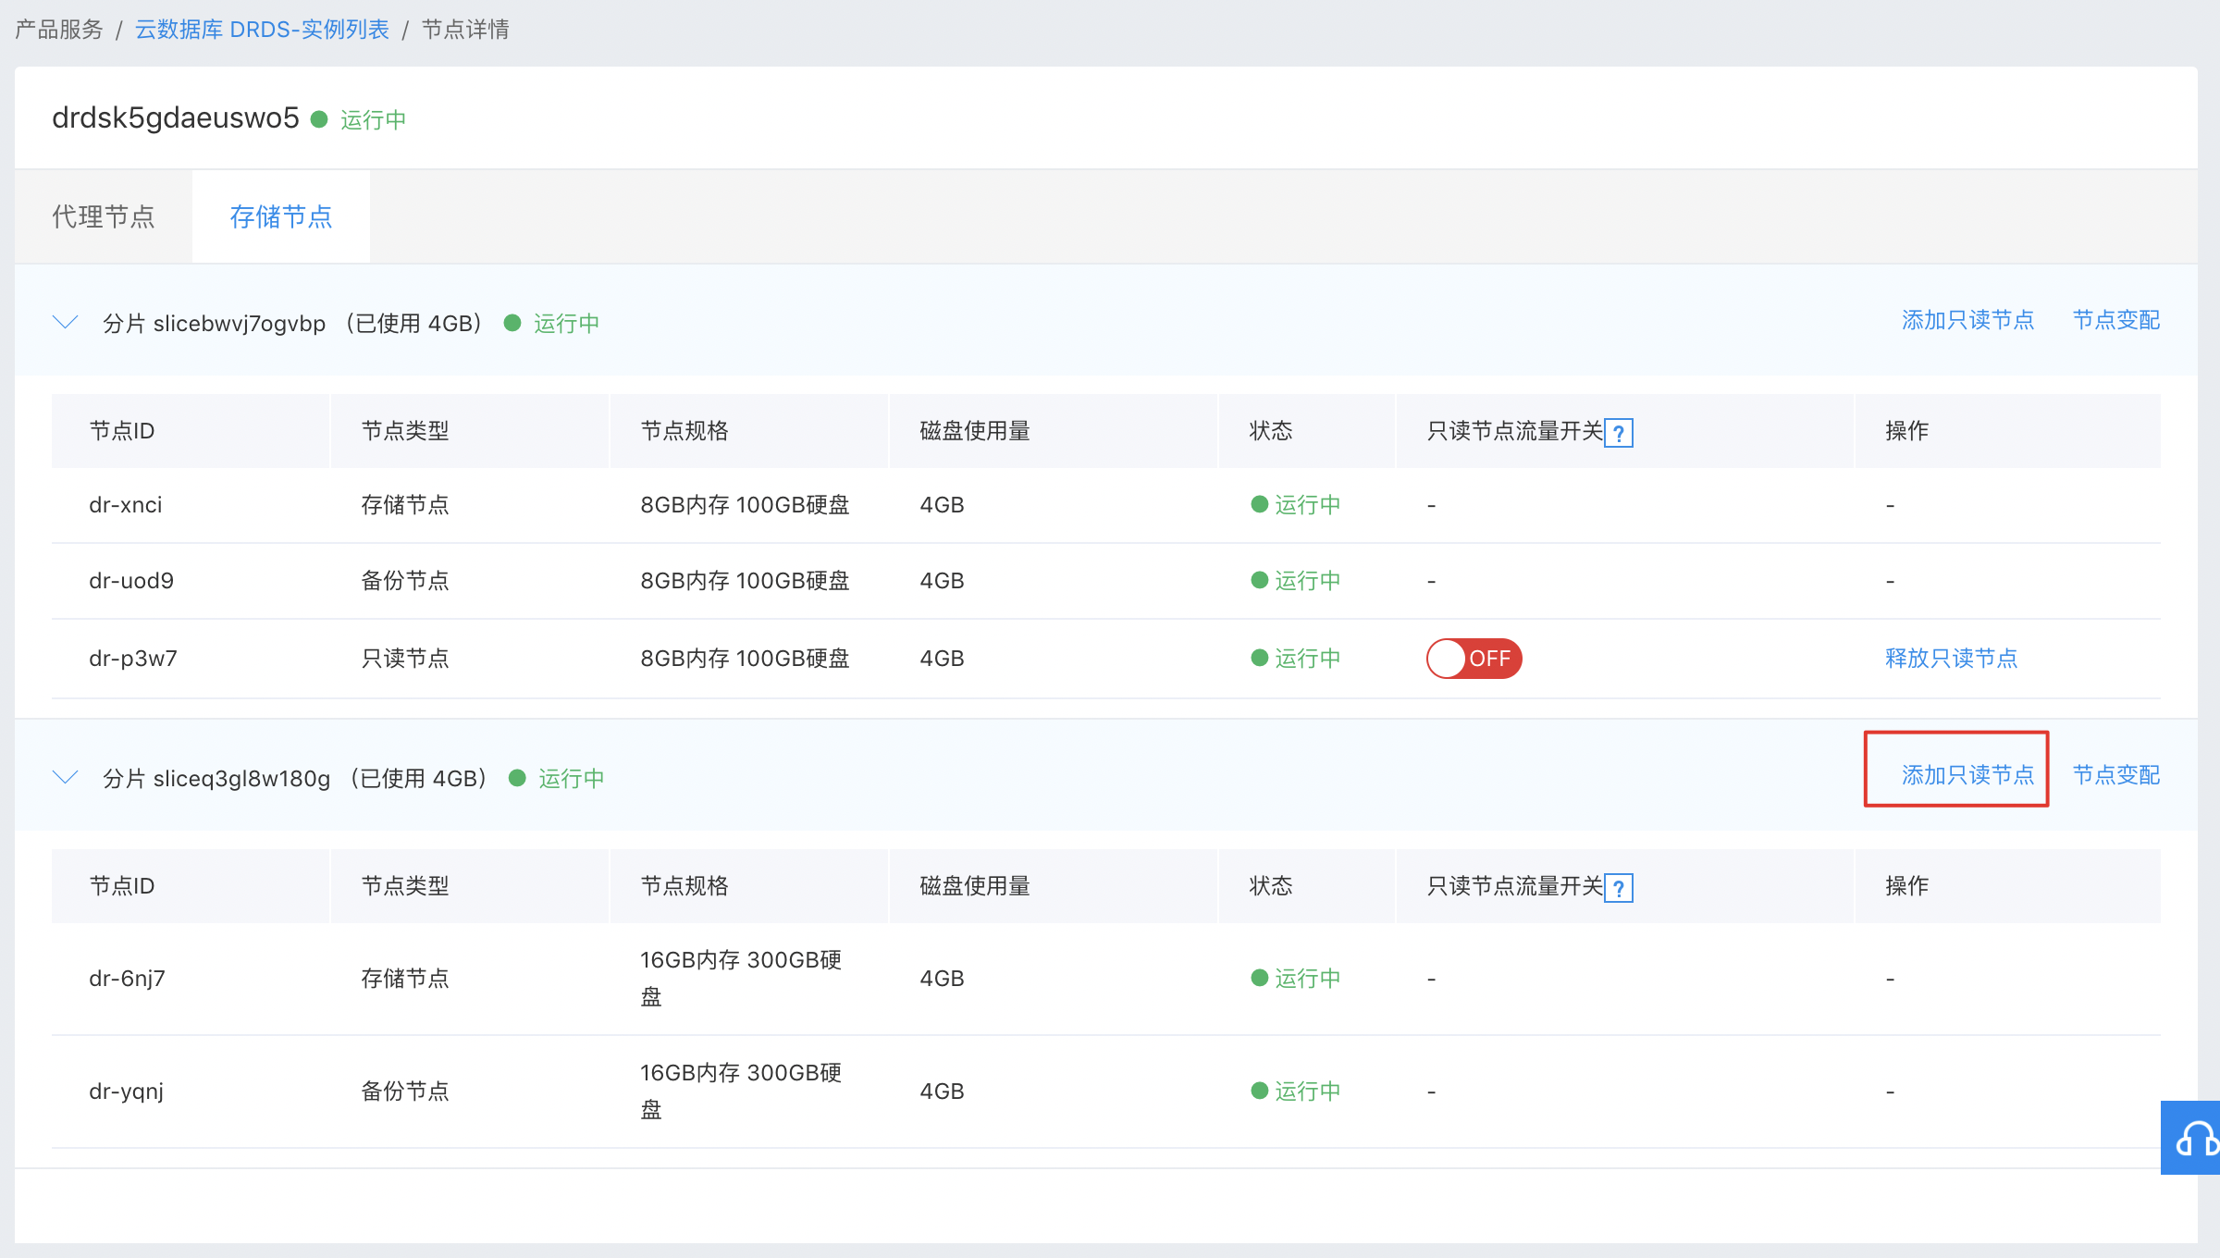Click 只读节点 type in dr-p3w7 row
The width and height of the screenshot is (2220, 1258).
tap(405, 659)
